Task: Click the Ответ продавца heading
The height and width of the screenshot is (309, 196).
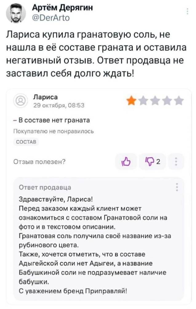Action: tap(45, 187)
